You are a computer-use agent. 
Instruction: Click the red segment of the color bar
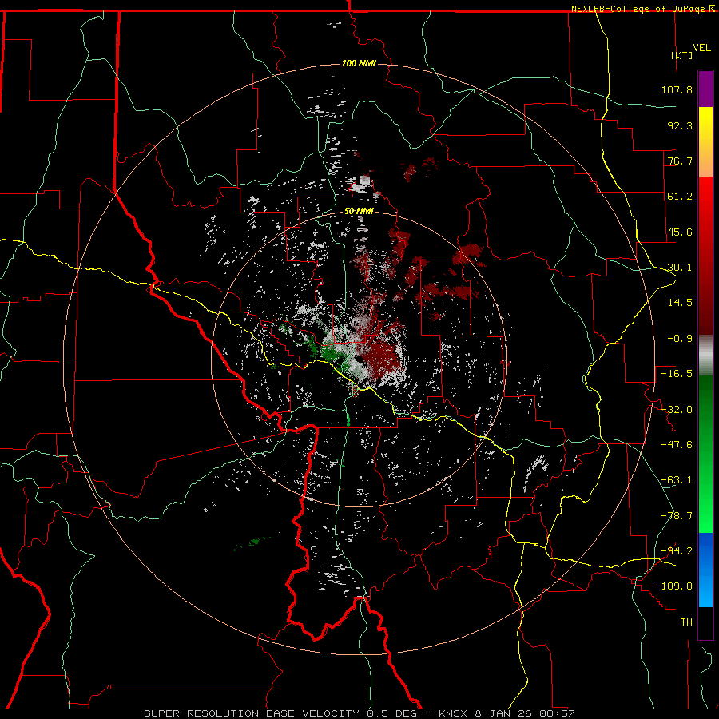[x=705, y=256]
